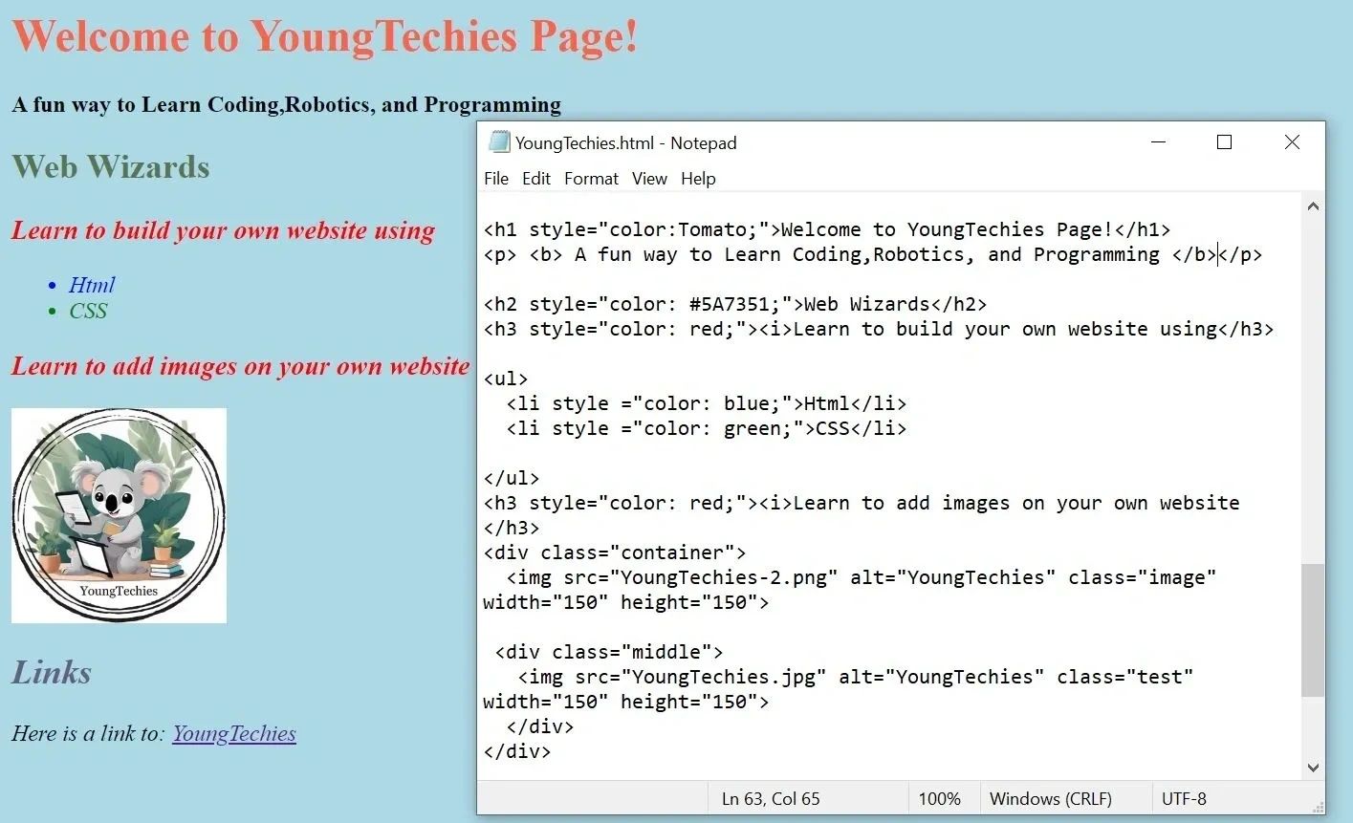The height and width of the screenshot is (823, 1353).
Task: Open the Help menu
Action: tap(698, 179)
